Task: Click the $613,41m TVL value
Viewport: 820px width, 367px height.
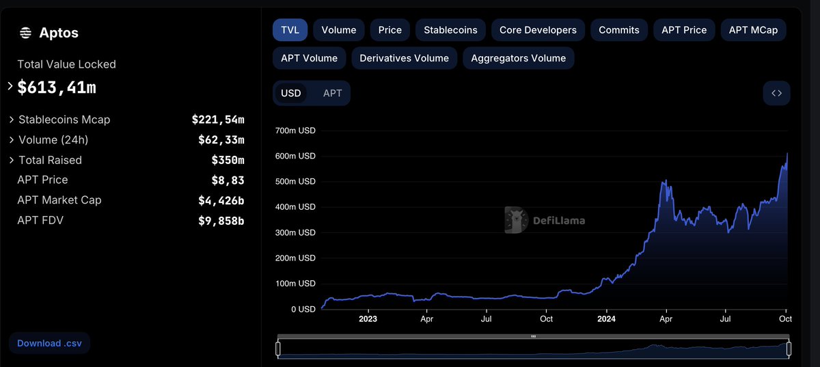Action: tap(57, 87)
